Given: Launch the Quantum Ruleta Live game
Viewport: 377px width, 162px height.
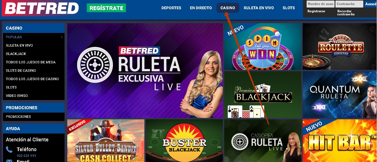Looking at the screenshot, I should pyautogui.click(x=340, y=94).
